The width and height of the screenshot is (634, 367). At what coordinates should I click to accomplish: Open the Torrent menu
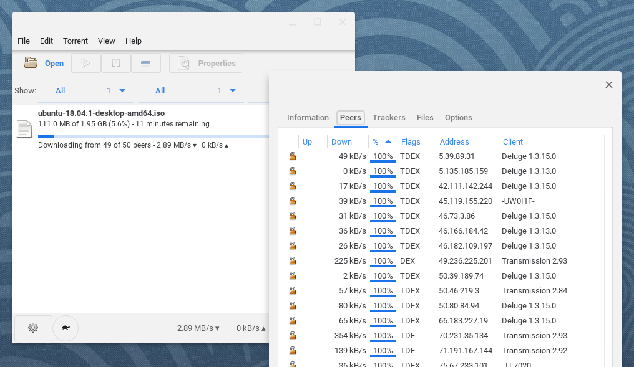[76, 41]
